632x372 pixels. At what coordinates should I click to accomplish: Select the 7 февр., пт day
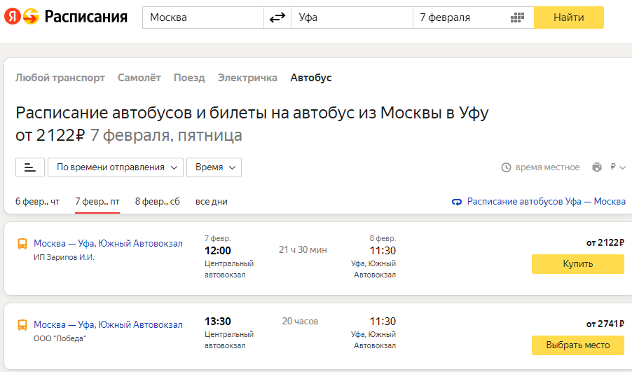97,202
